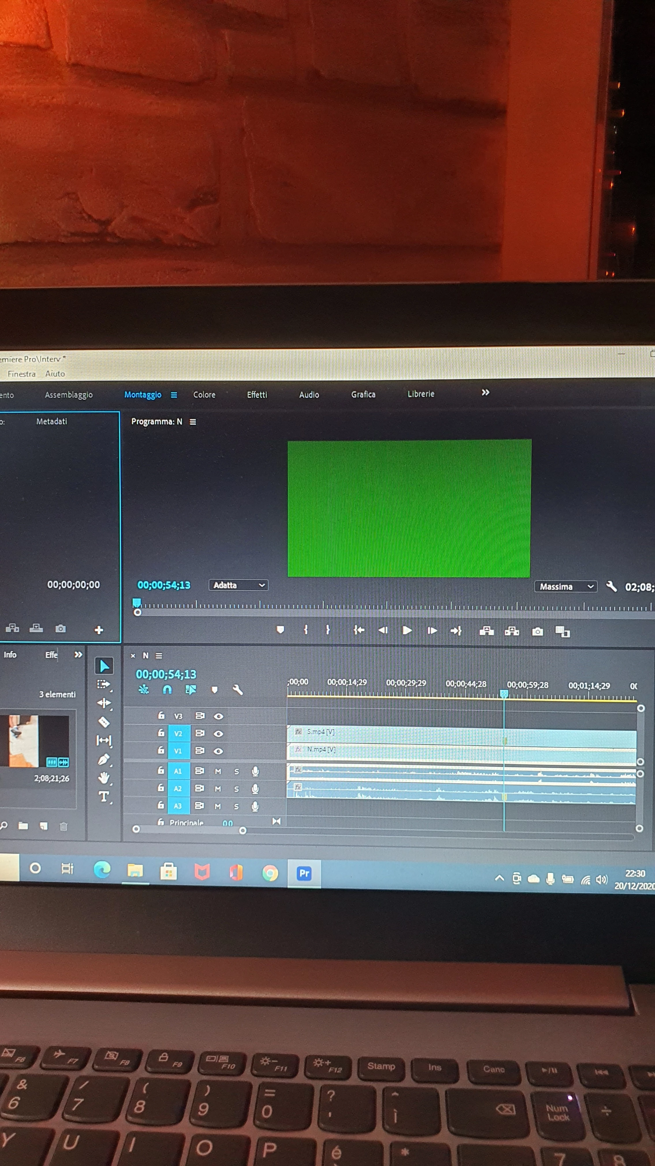
Task: Open the Finestra menu
Action: coord(22,374)
